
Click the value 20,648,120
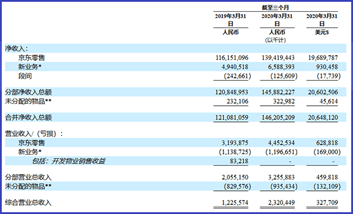coord(323,117)
